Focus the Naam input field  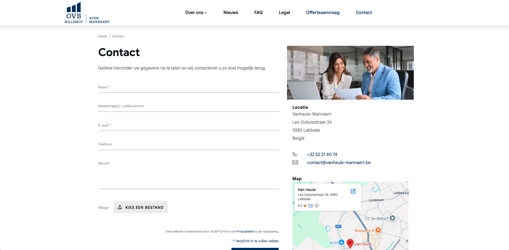pos(189,87)
